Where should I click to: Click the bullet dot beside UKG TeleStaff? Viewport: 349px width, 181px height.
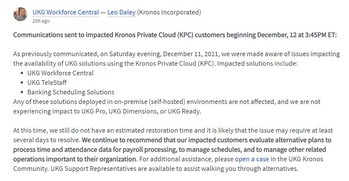coord(22,83)
